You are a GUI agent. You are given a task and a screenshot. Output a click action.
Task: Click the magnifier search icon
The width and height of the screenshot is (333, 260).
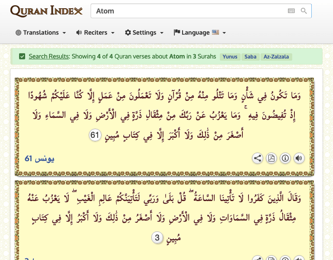[x=304, y=11]
